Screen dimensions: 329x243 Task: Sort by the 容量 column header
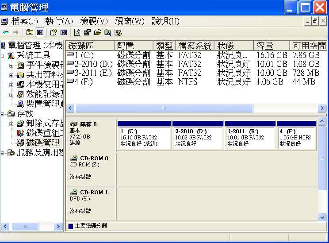pyautogui.click(x=272, y=46)
